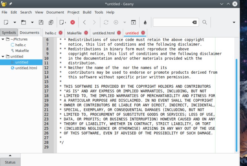Open an existing file via toolbar icon
The image size is (247, 166).
coord(23,22)
